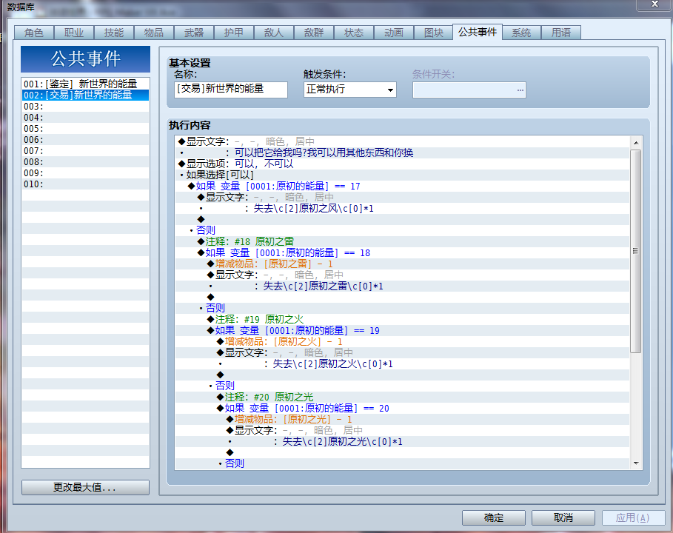
Task: Click the 应用(A) button
Action: (633, 517)
